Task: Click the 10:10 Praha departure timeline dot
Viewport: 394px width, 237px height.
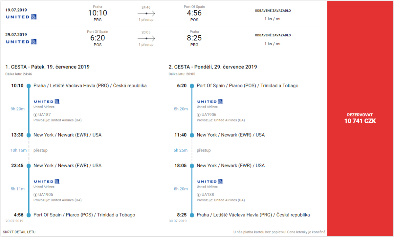Action: [29, 86]
